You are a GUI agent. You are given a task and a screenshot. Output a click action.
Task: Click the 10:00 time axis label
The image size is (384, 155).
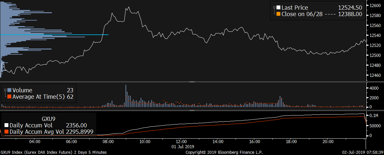pyautogui.click(x=145, y=141)
